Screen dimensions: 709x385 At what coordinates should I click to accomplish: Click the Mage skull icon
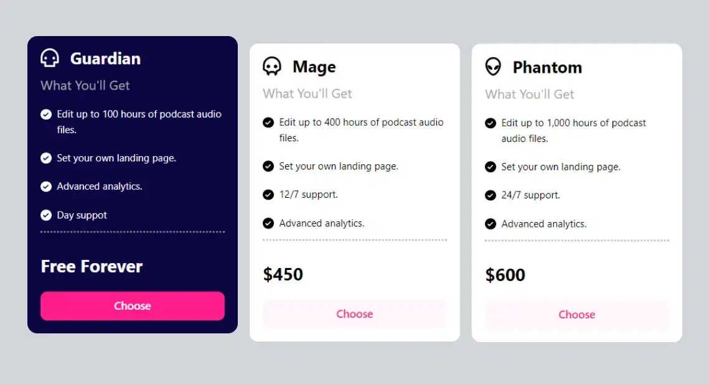pos(272,67)
